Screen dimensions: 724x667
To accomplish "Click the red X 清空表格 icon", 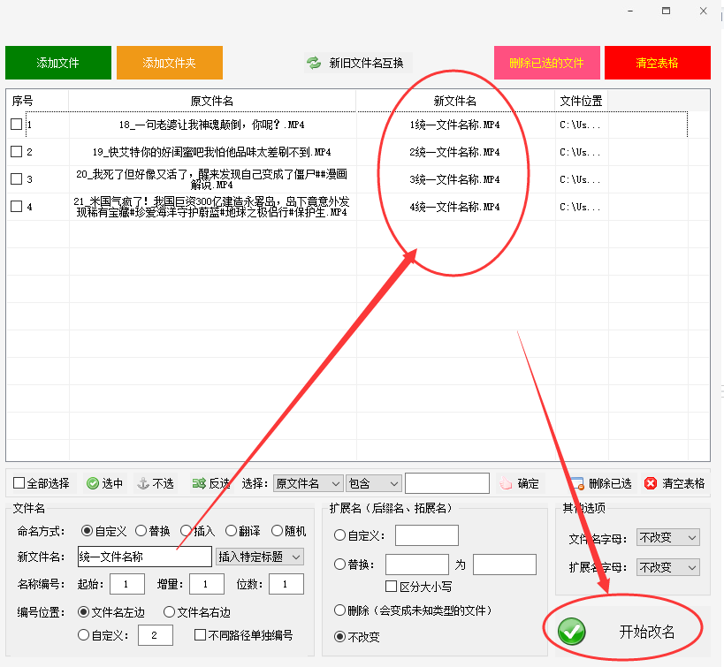I will [x=651, y=483].
